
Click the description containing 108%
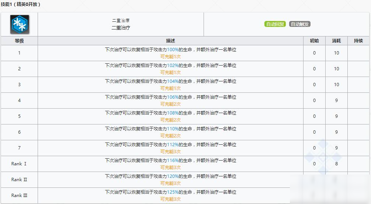point(170,113)
